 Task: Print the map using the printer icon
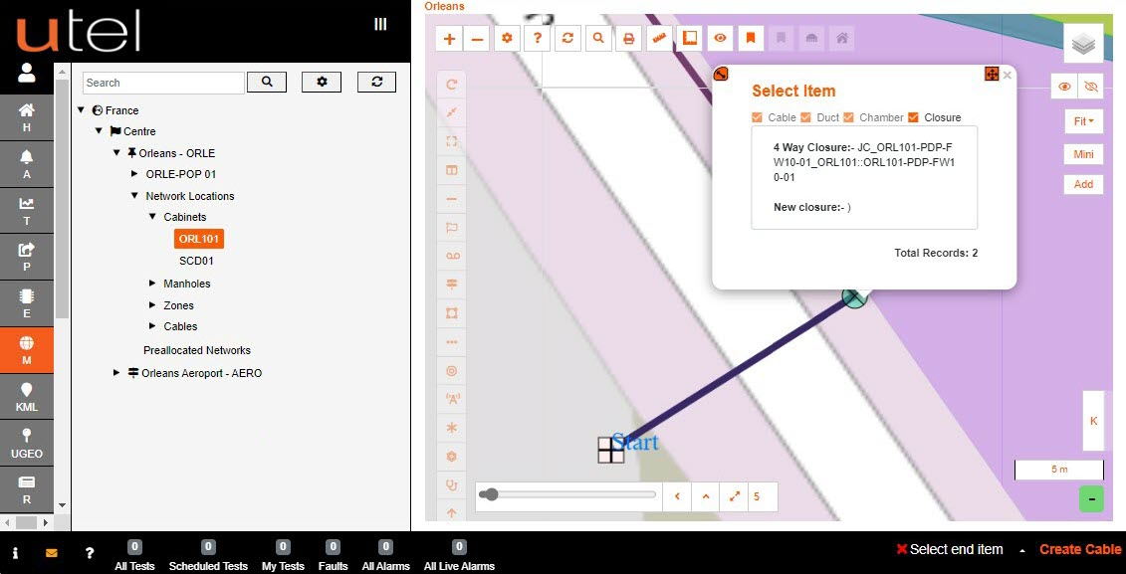[629, 38]
